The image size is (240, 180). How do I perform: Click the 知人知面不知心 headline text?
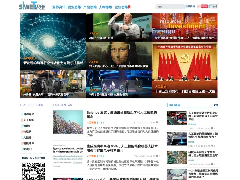point(118,66)
